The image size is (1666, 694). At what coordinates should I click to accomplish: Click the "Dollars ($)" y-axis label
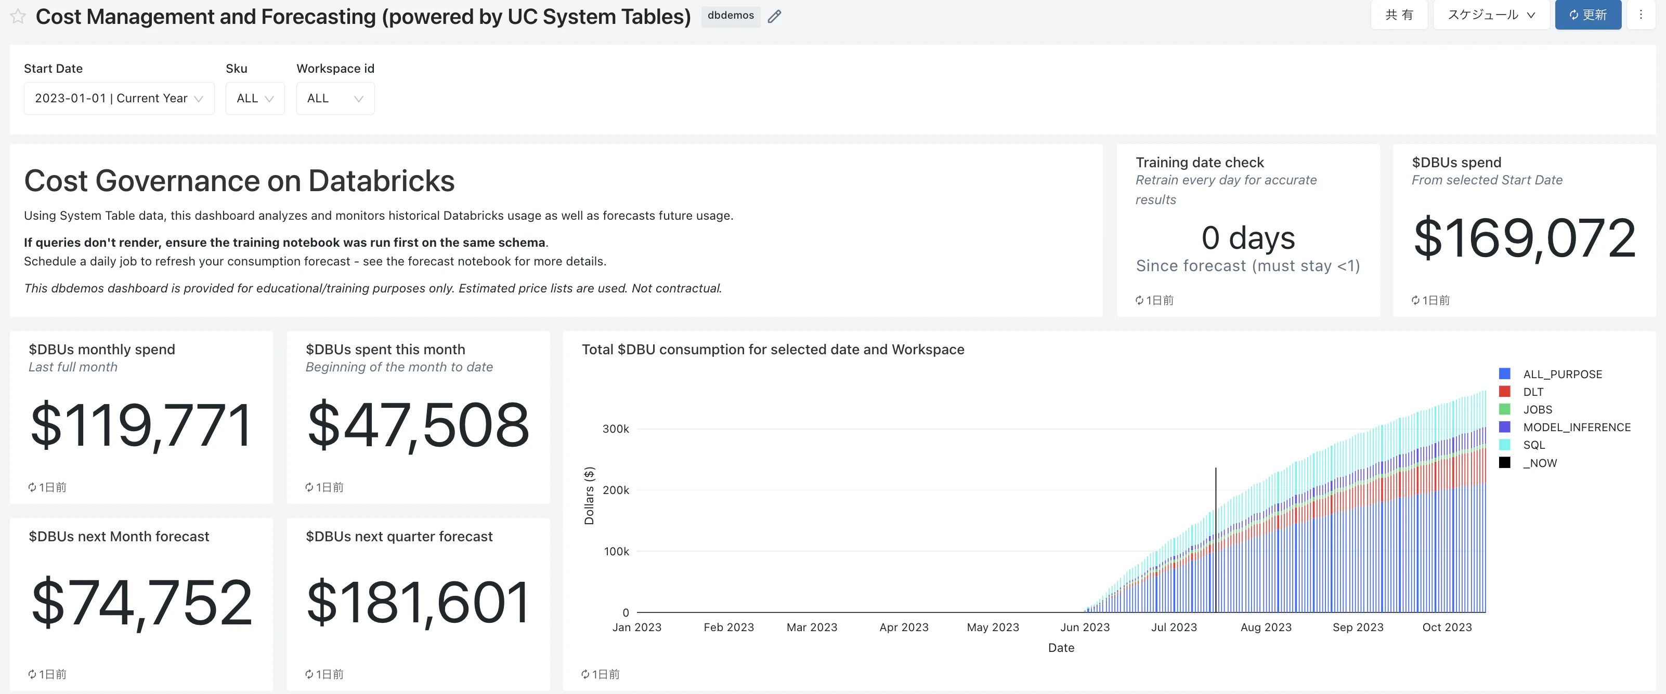click(589, 496)
